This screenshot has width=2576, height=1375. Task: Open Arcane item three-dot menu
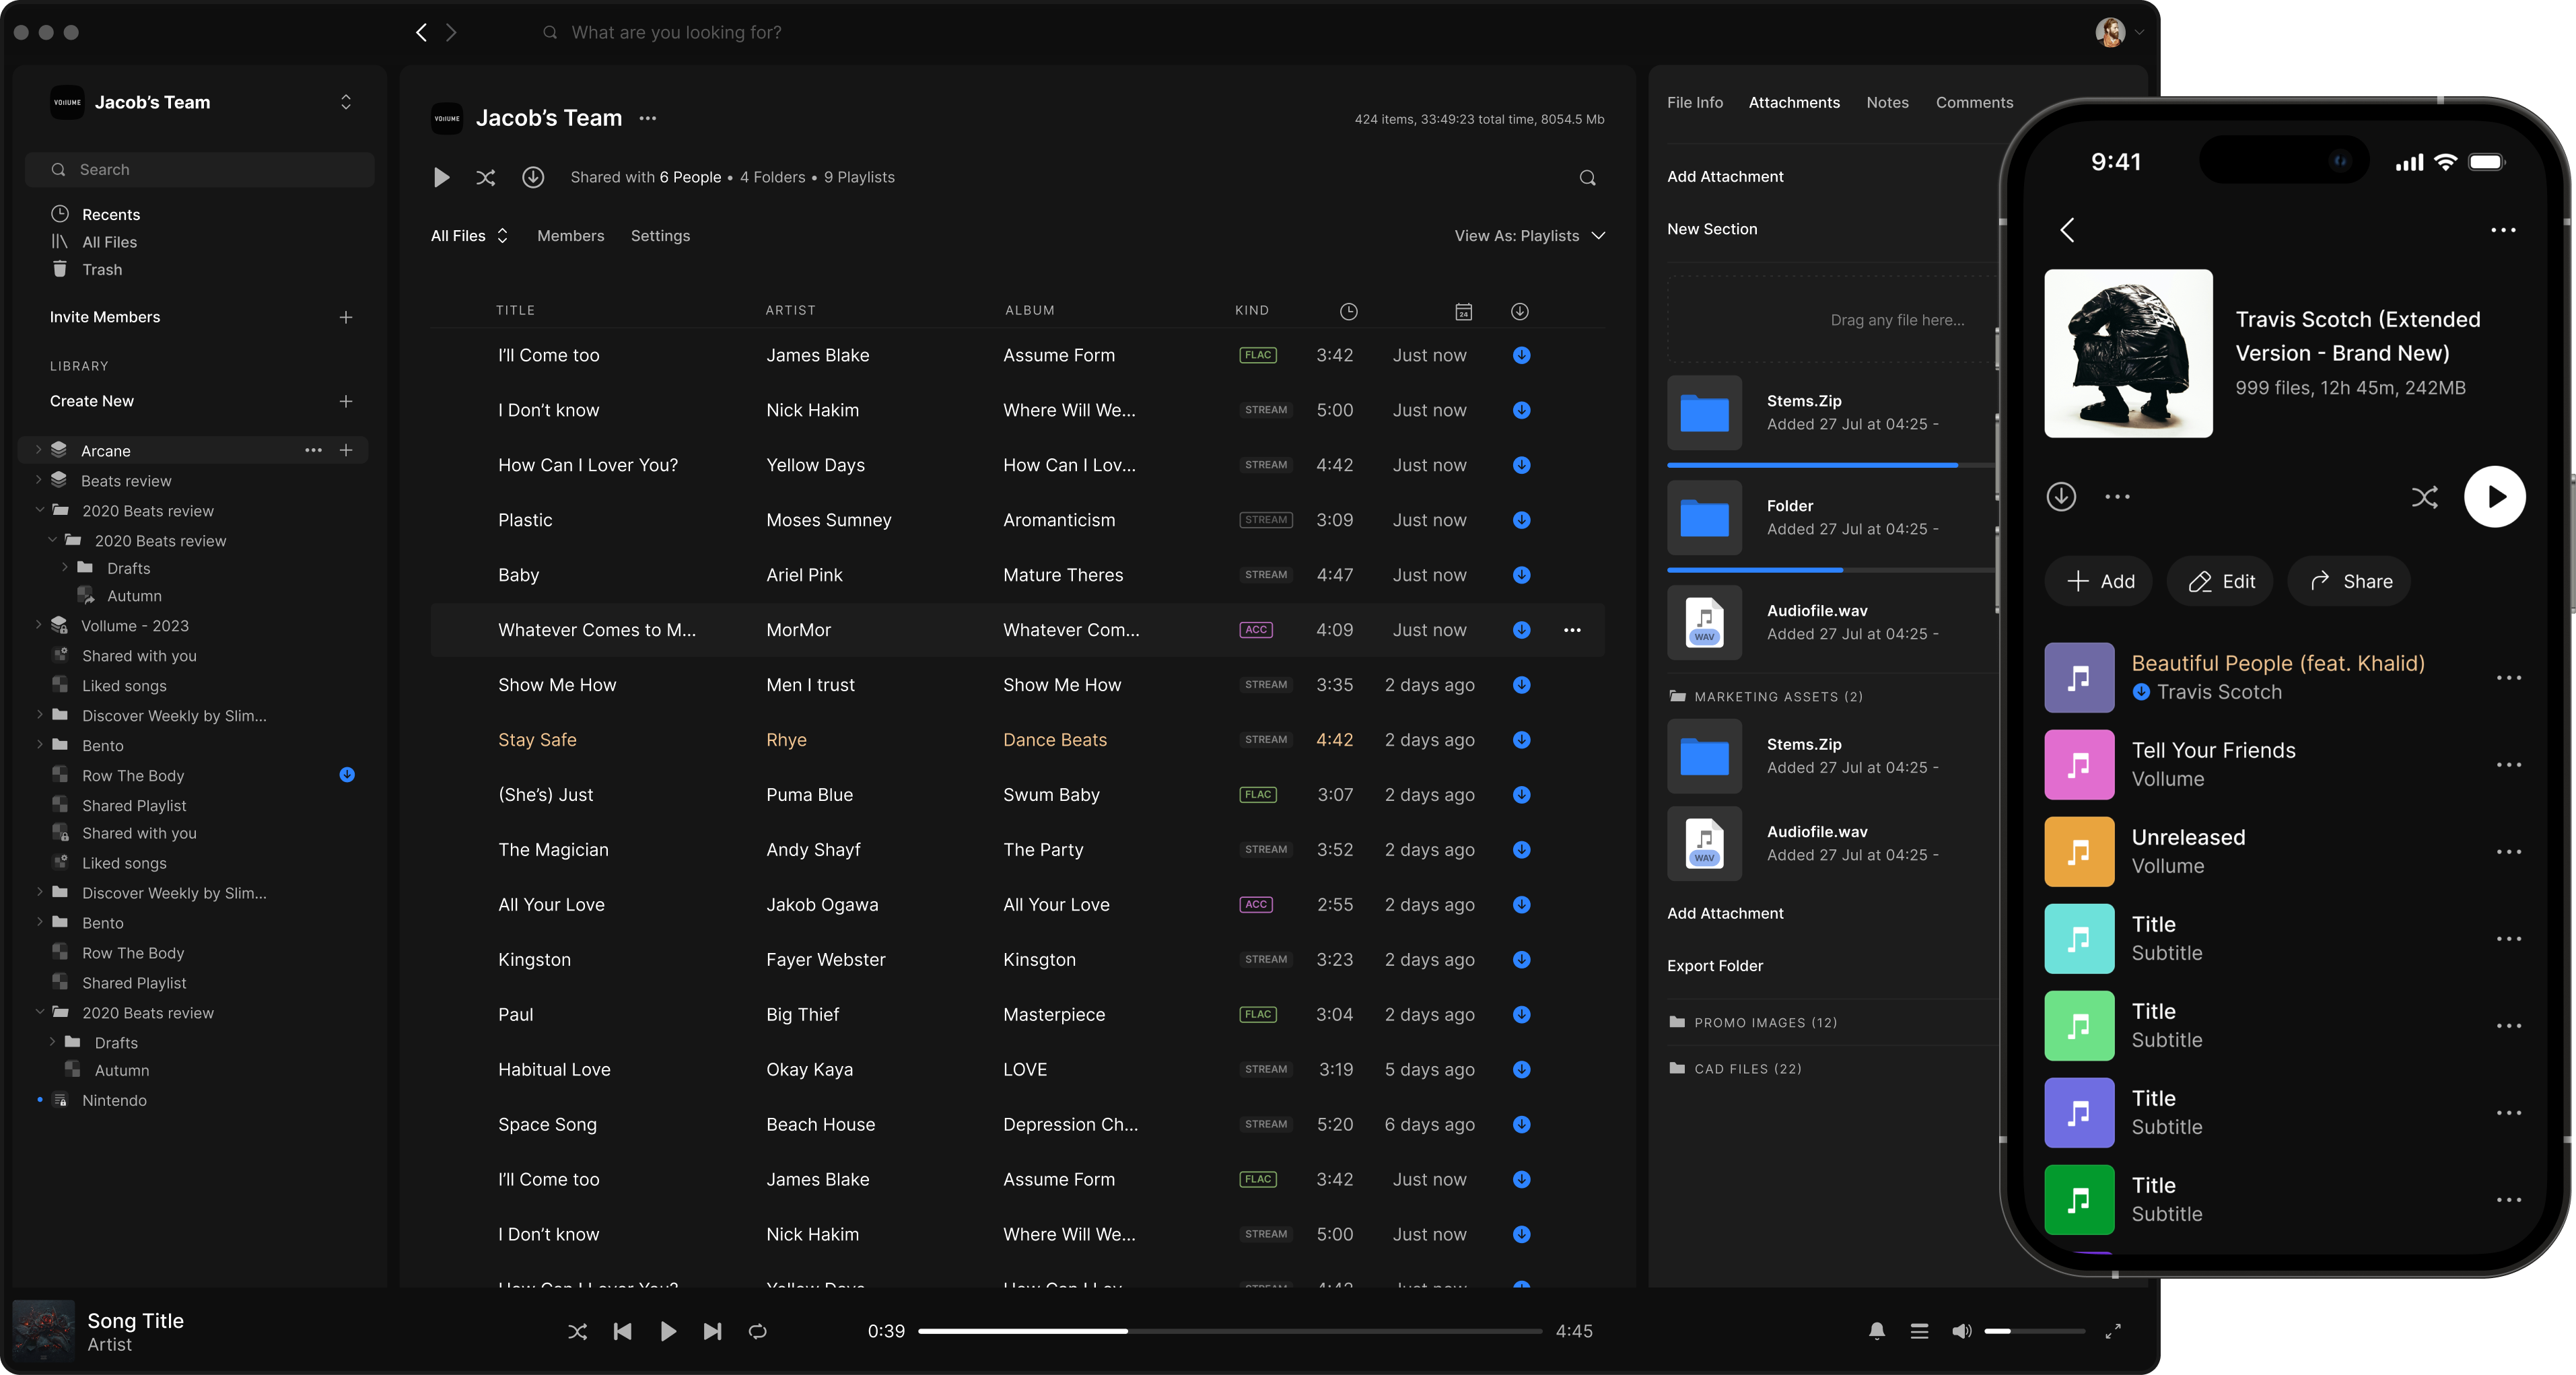click(x=313, y=450)
